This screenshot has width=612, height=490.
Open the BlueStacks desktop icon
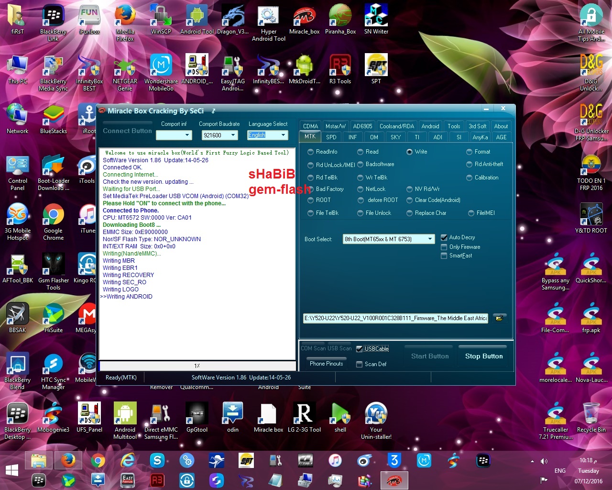54,119
